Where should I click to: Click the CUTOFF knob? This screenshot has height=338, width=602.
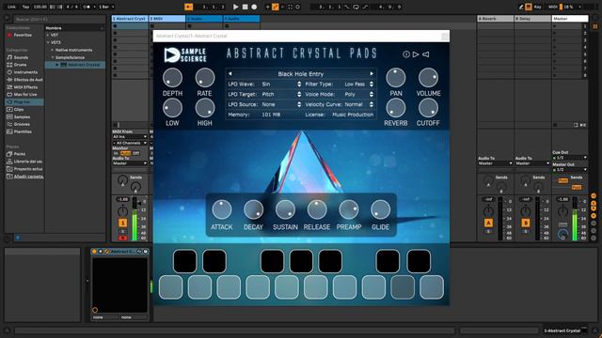coord(428,108)
